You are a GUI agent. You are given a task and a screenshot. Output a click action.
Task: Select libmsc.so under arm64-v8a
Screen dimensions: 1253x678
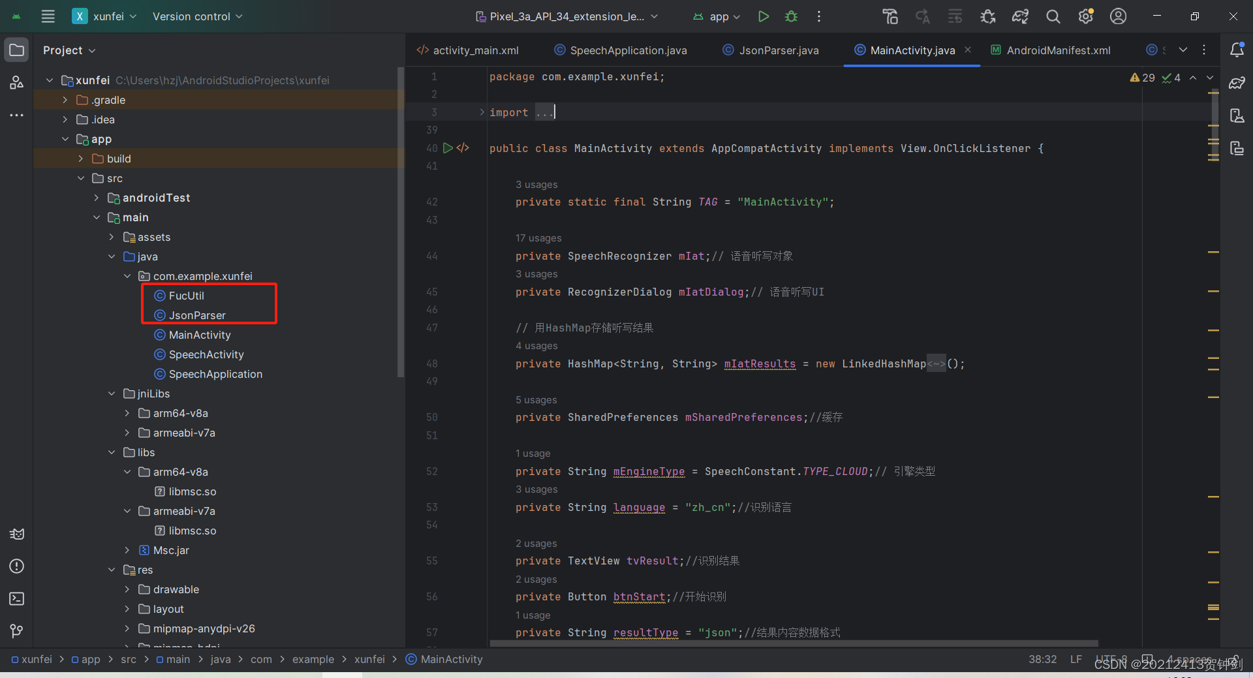[185, 491]
